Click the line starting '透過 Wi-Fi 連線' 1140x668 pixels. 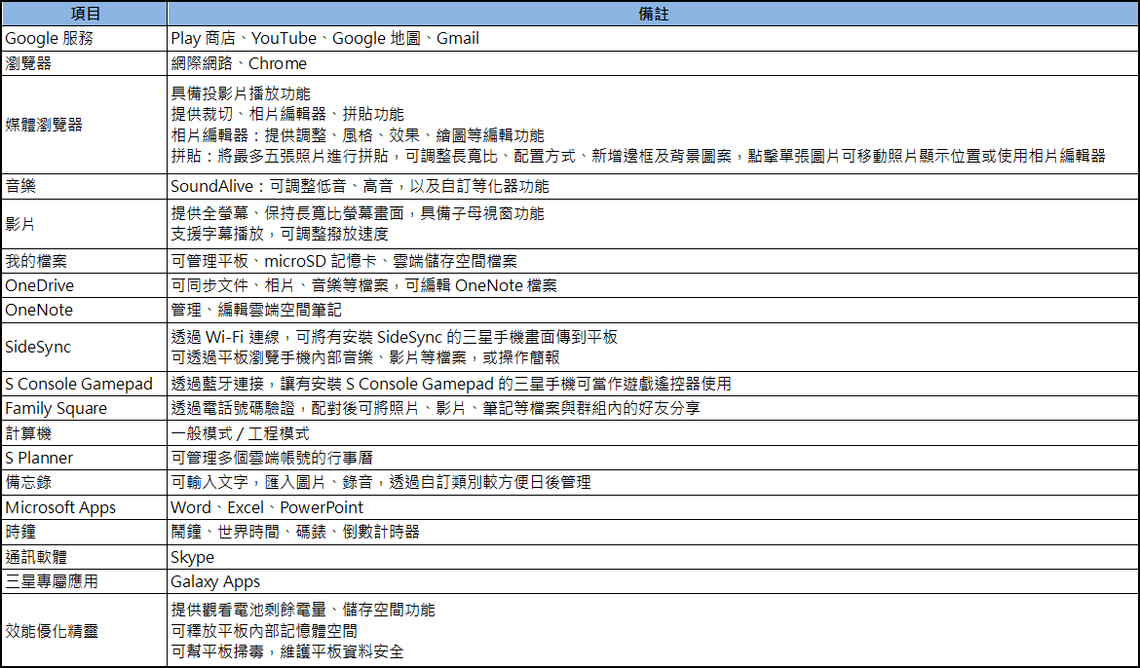pos(394,337)
